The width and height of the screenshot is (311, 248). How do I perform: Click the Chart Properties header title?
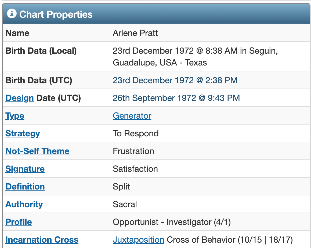pos(56,14)
